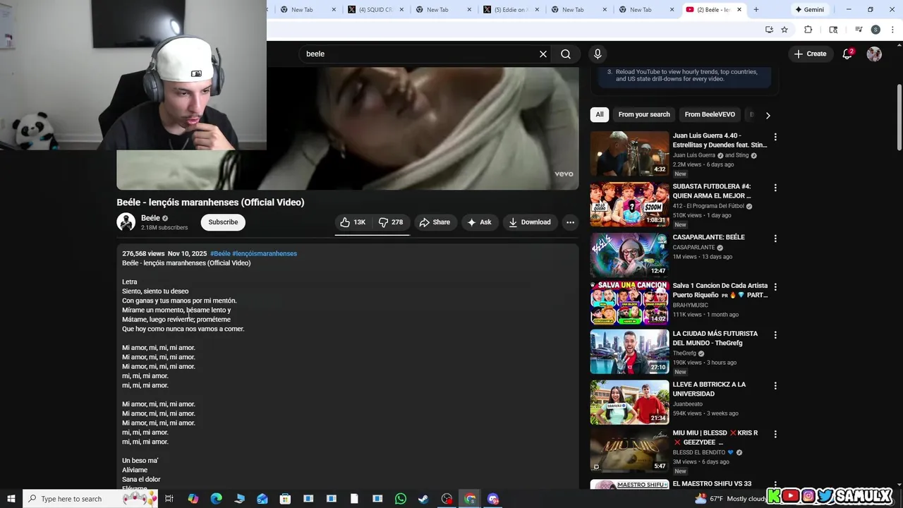Open the weather widget showing 67°F
This screenshot has height=508, width=903.
click(x=730, y=499)
